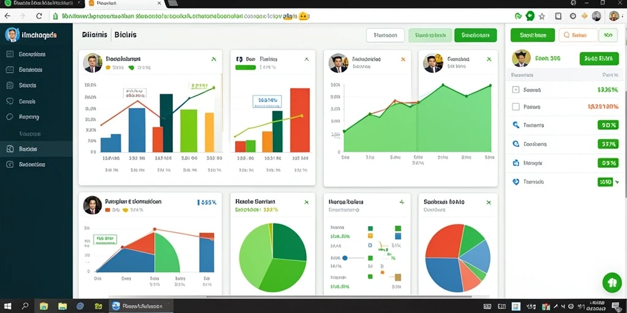Click the blue magnifier icon in right panel list

(x=516, y=125)
